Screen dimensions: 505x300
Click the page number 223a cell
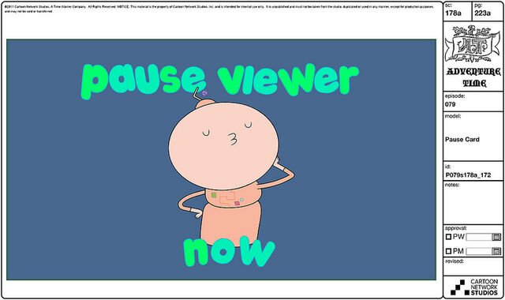[x=488, y=11]
